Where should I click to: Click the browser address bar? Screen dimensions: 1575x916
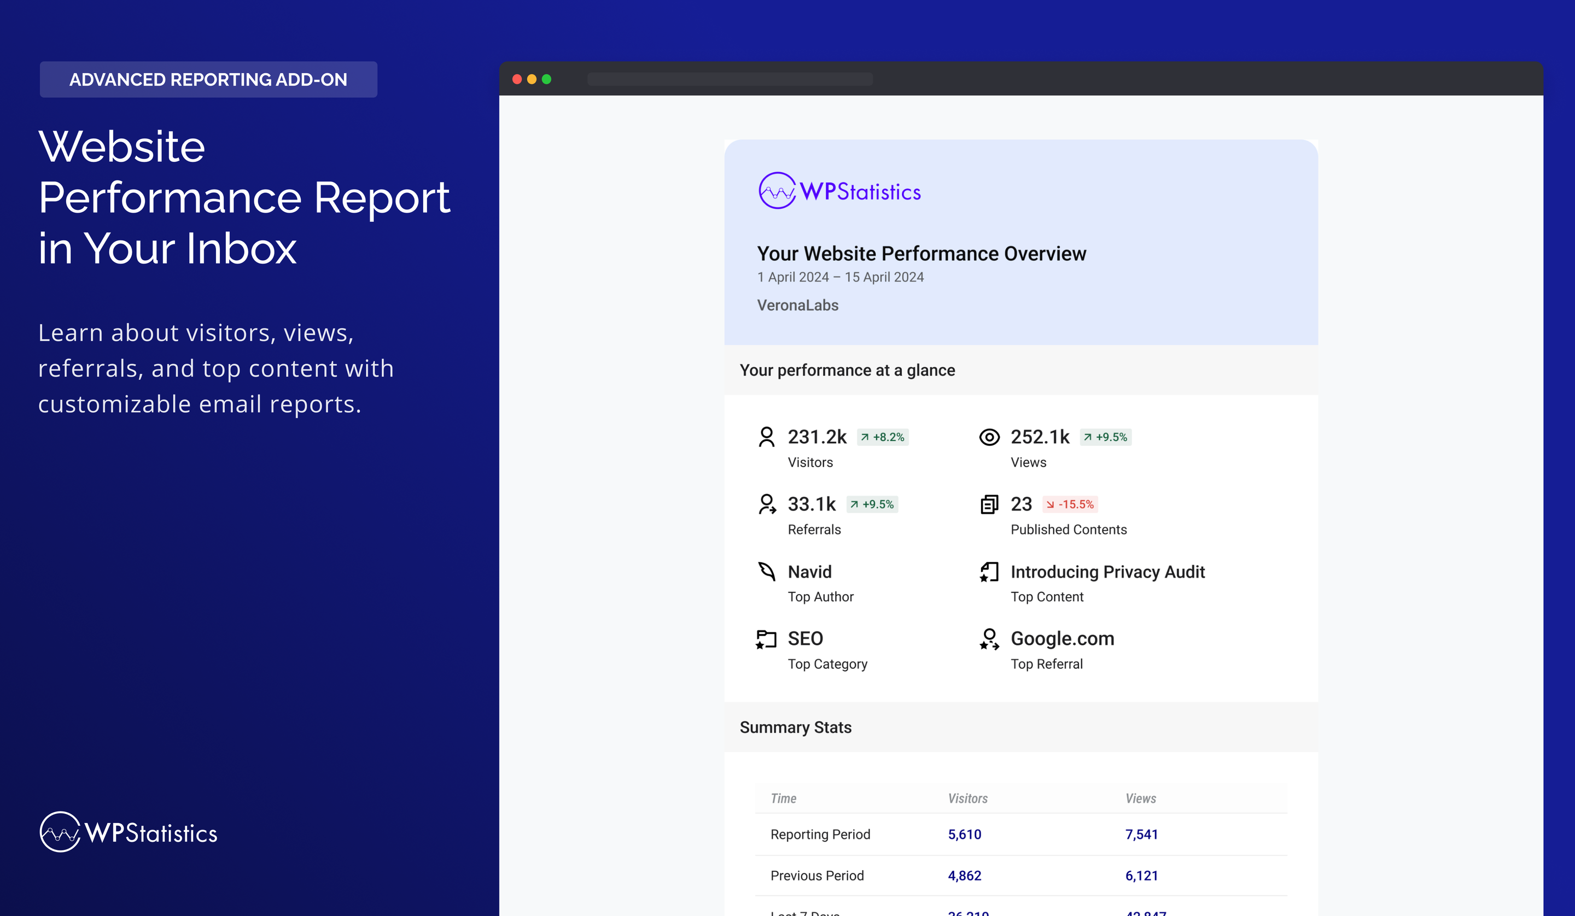tap(730, 79)
